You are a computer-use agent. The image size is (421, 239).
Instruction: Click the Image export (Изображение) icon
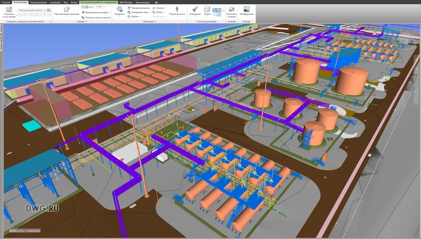246,9
